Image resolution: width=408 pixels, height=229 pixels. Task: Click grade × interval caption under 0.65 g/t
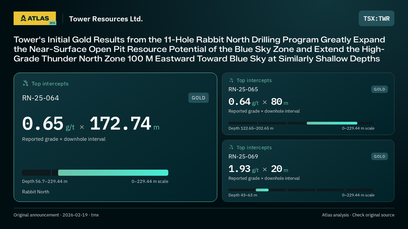[64, 139]
